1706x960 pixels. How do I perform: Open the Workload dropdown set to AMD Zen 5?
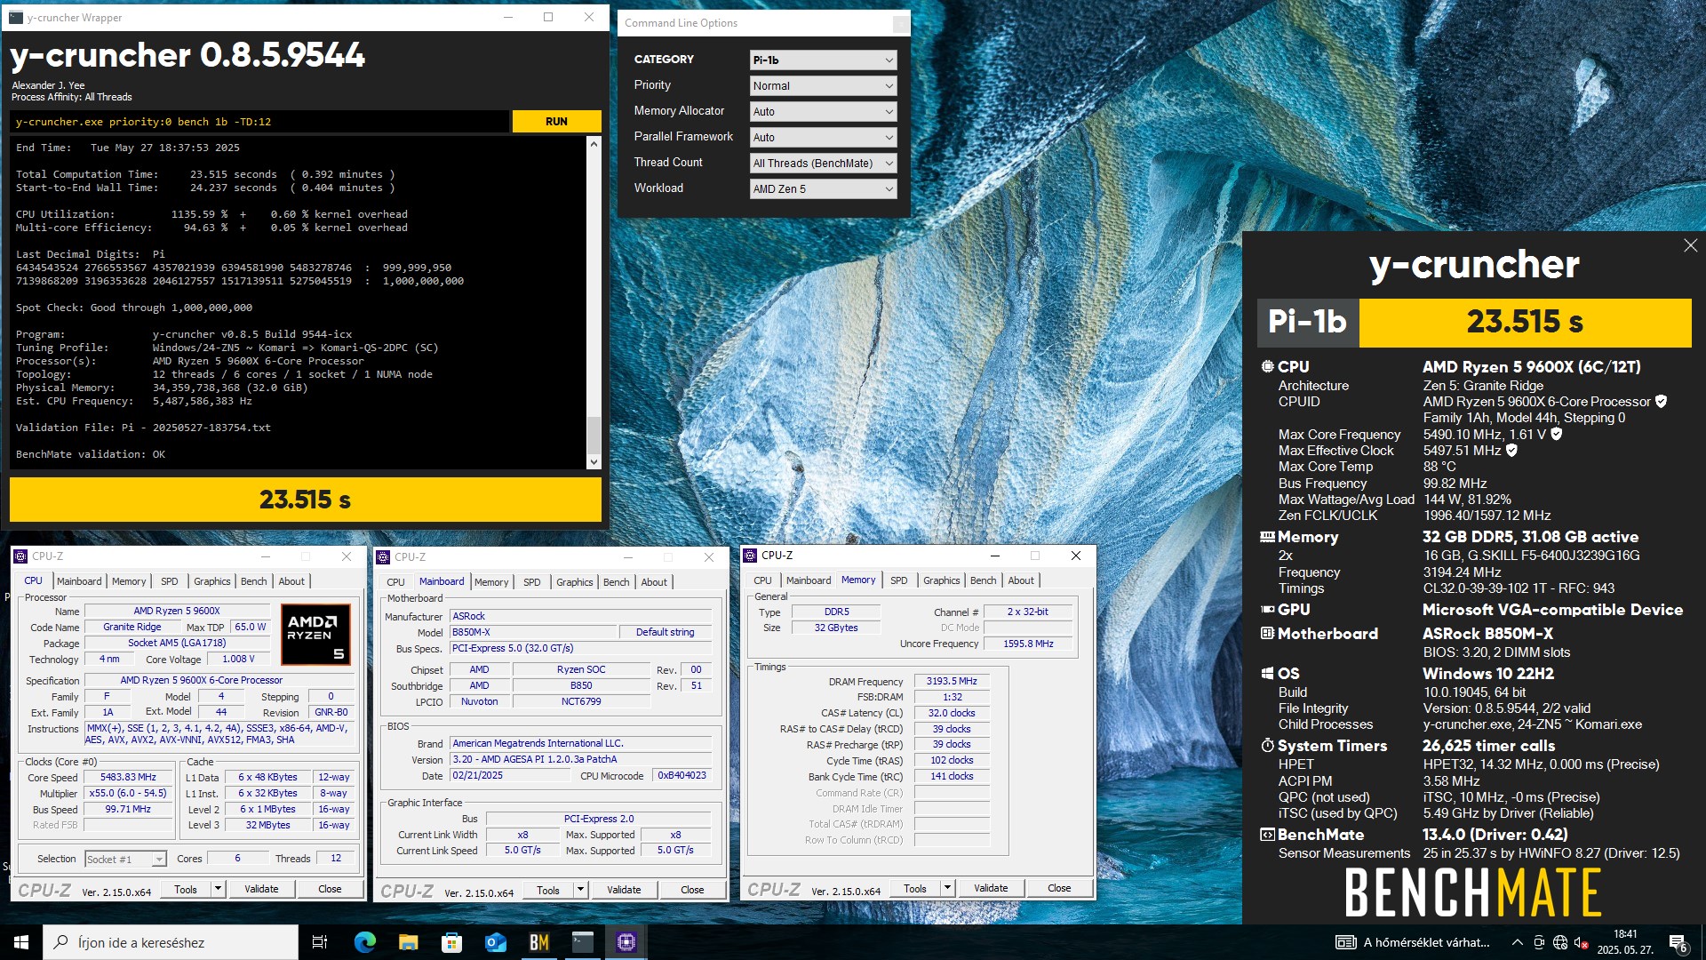click(823, 188)
